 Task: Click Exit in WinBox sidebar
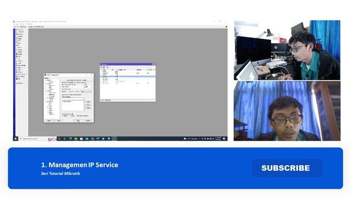(x=21, y=79)
